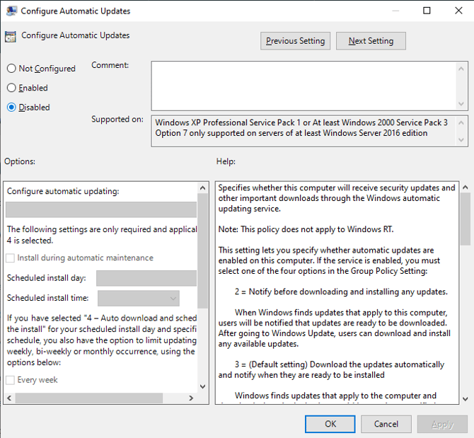The image size is (474, 438).
Task: Click the Options pane scroll-right arrow
Action: tap(191, 398)
